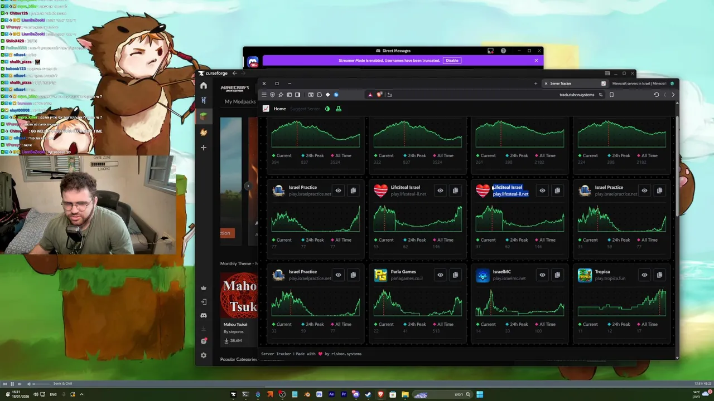The width and height of the screenshot is (714, 401).
Task: Open the crown premium icon in CurseForge
Action: (204, 288)
